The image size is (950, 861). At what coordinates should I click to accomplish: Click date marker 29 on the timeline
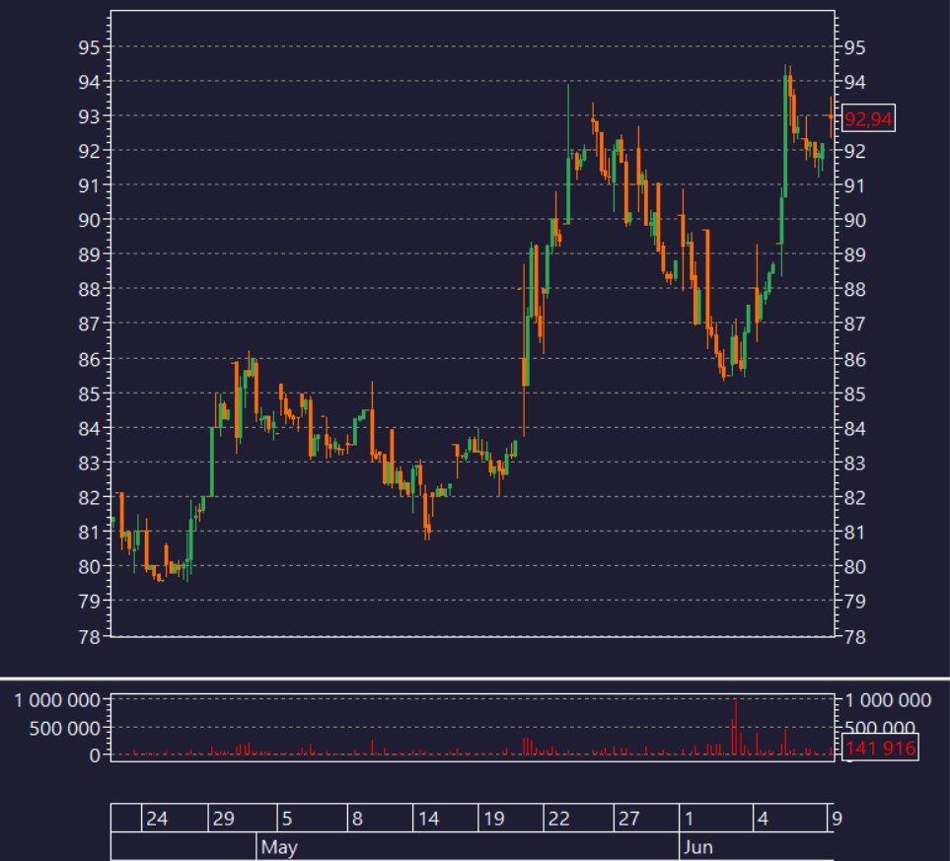pos(223,819)
